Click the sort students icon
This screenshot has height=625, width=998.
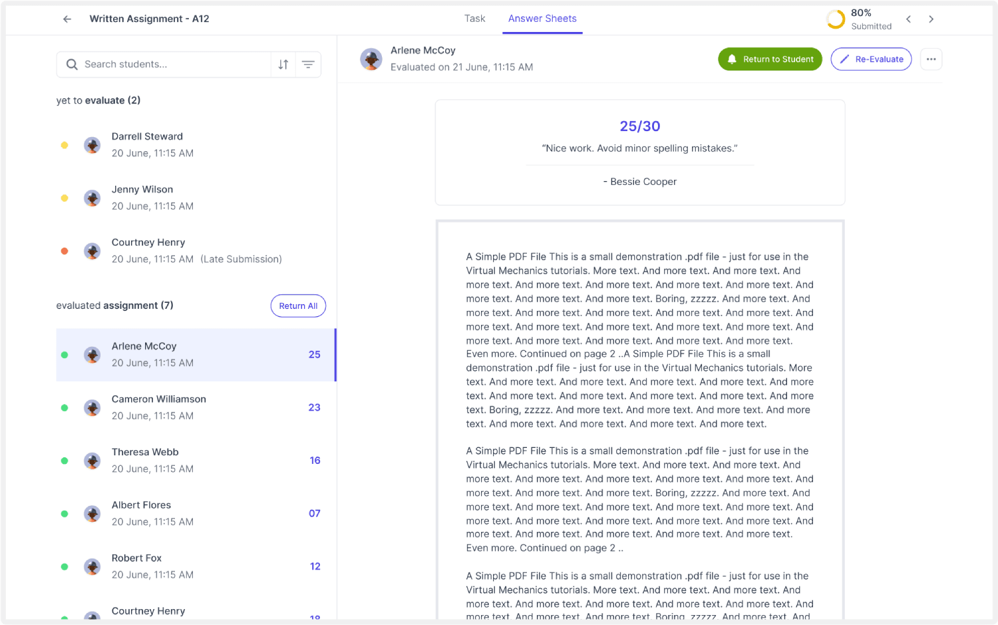pyautogui.click(x=283, y=65)
